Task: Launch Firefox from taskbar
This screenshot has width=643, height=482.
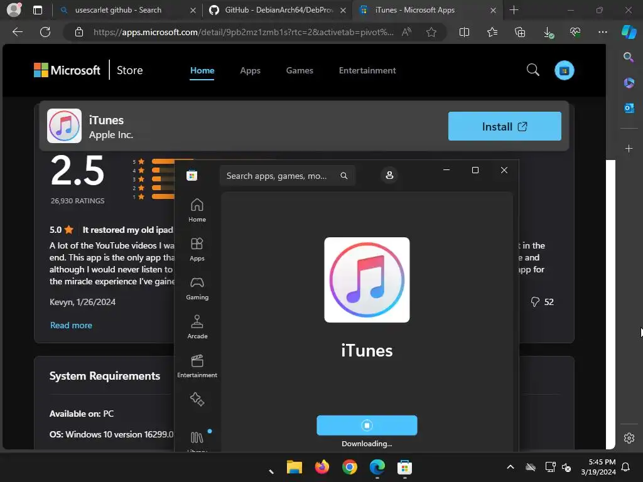Action: (322, 467)
